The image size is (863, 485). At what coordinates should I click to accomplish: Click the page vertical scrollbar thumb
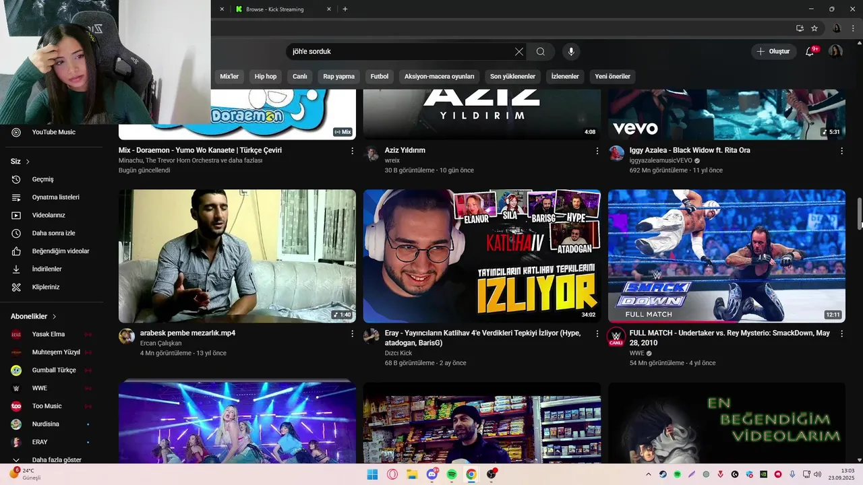coord(859,214)
